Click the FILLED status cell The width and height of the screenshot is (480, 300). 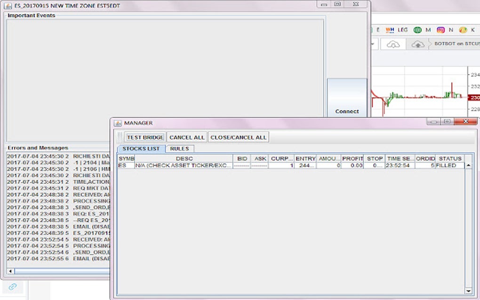pos(450,166)
